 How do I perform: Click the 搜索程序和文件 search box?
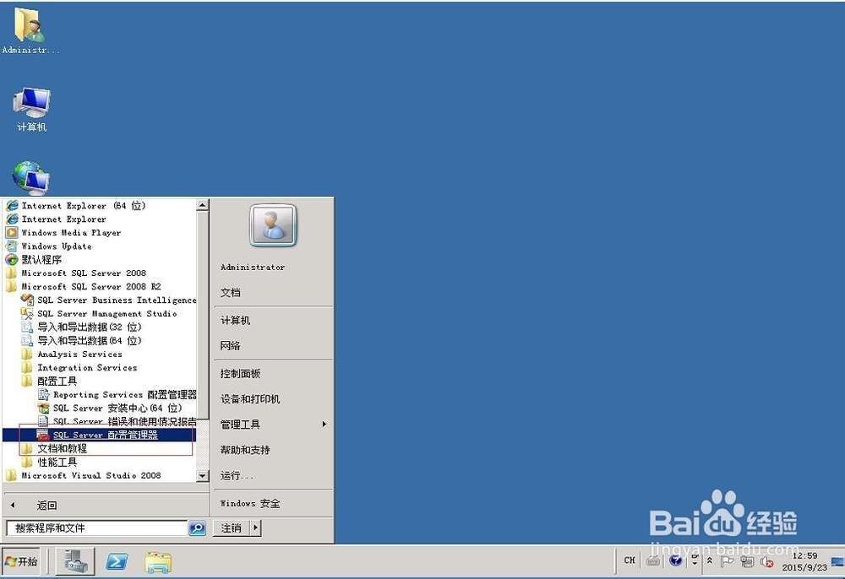coord(101,527)
